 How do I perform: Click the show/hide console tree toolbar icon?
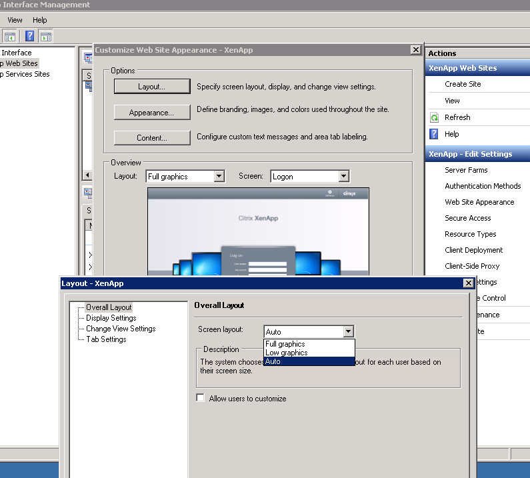[9, 37]
